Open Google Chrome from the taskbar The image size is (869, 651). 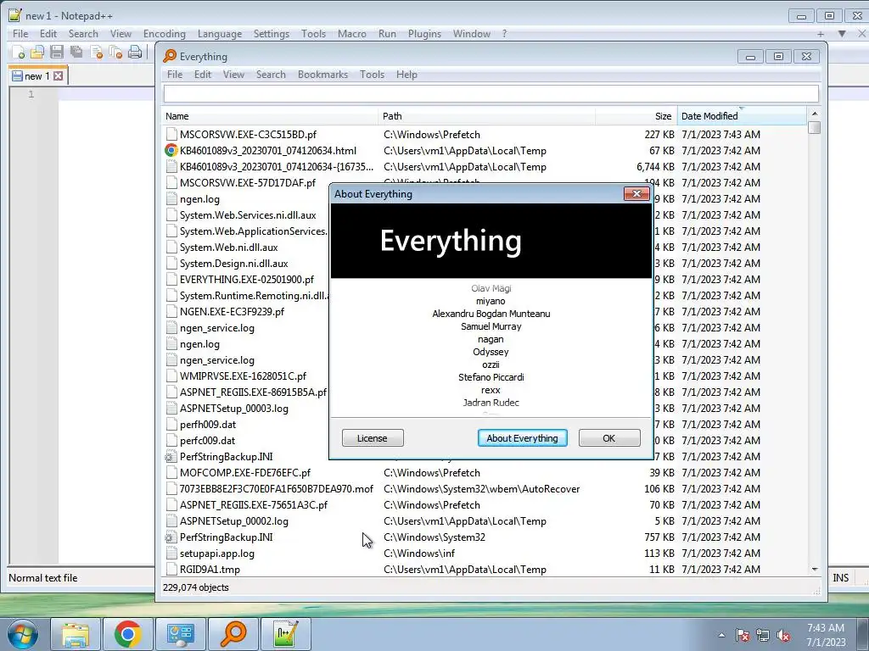[x=127, y=634]
